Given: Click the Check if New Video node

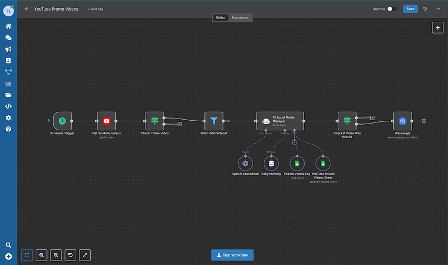Looking at the screenshot, I should (x=155, y=121).
